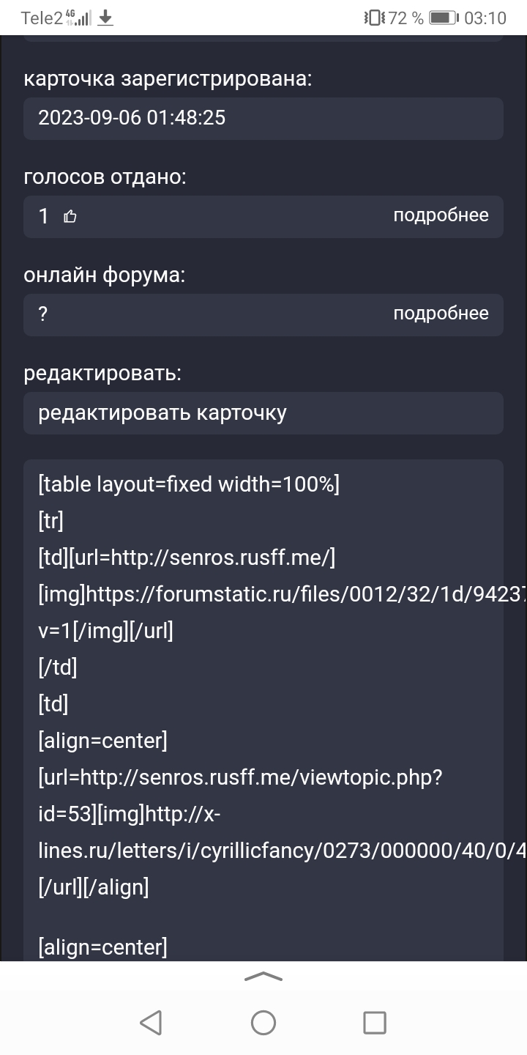
Task: Open 'подробнее' for votes given
Action: point(441,215)
